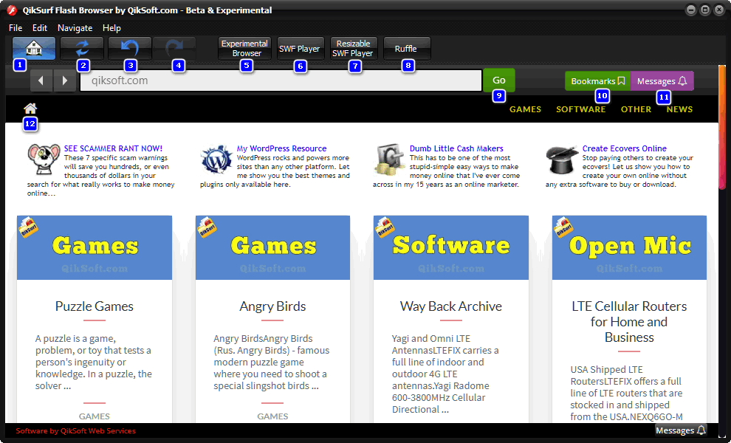Screen dimensions: 731x443
Task: Select the NEWS tab
Action: pyautogui.click(x=679, y=109)
